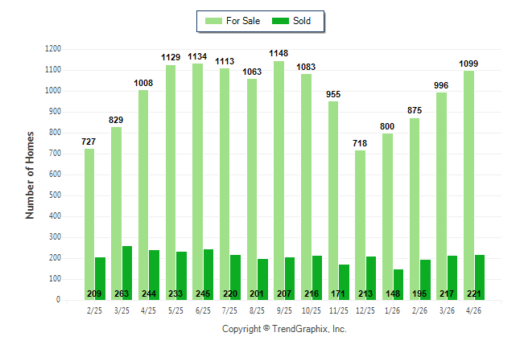The width and height of the screenshot is (520, 349).
Task: Click the Copyright TrendGraphix, Inc. text
Action: pos(284,329)
